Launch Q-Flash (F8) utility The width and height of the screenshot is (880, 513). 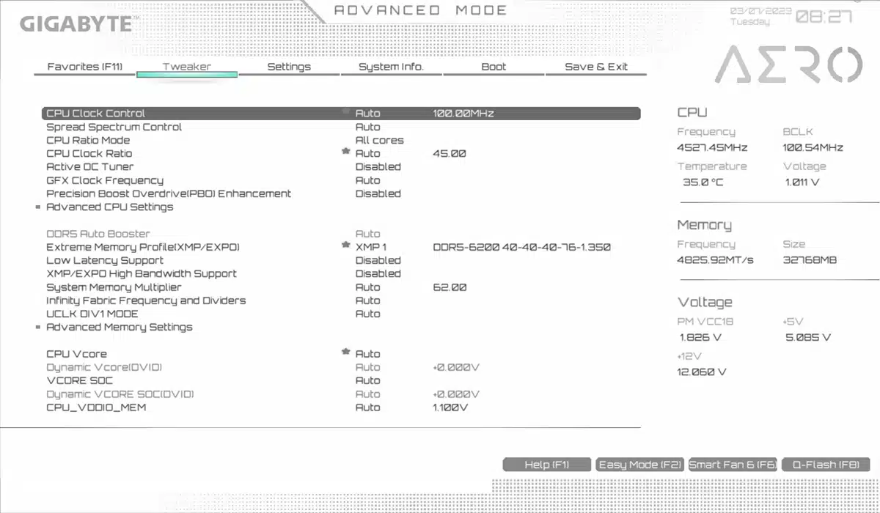[826, 465]
